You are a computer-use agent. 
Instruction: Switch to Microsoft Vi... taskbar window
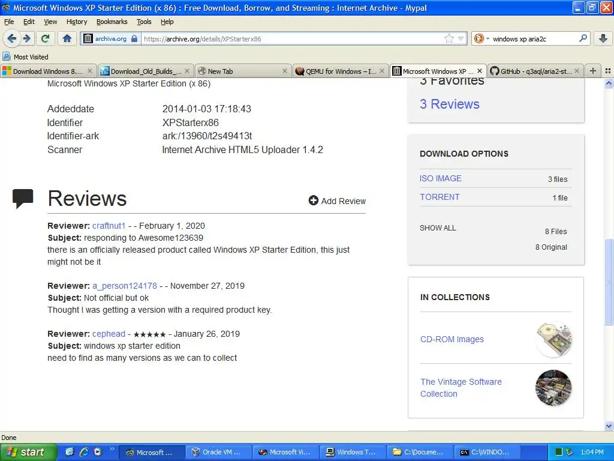tap(285, 452)
